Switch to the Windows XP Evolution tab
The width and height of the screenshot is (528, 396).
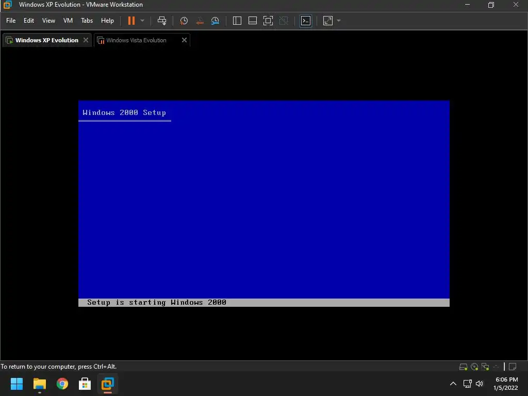point(47,40)
